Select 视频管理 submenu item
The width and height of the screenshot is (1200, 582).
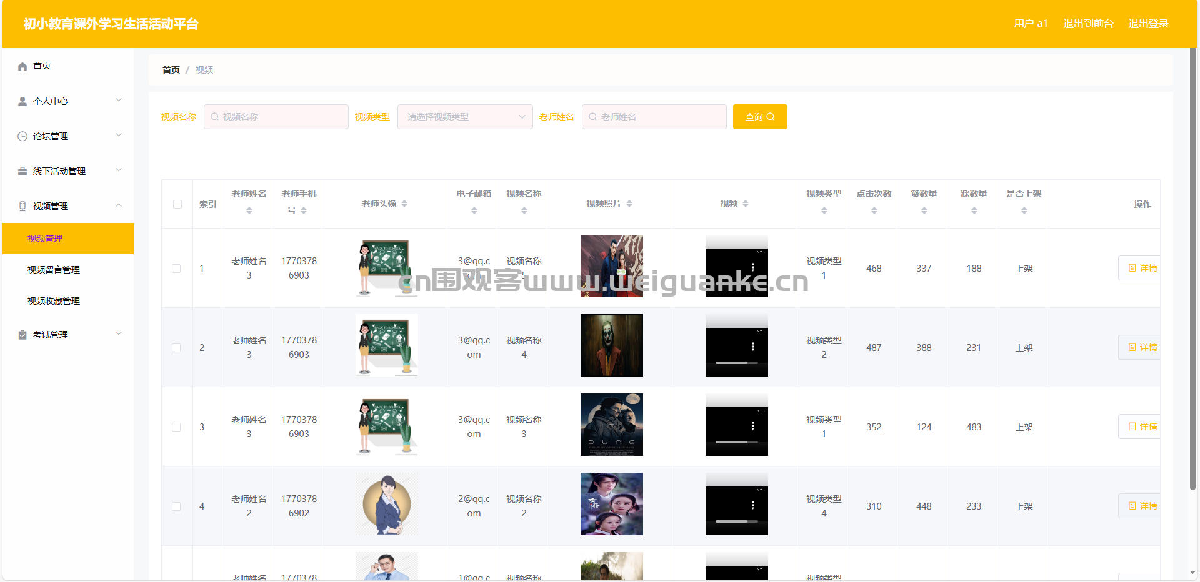pos(68,239)
